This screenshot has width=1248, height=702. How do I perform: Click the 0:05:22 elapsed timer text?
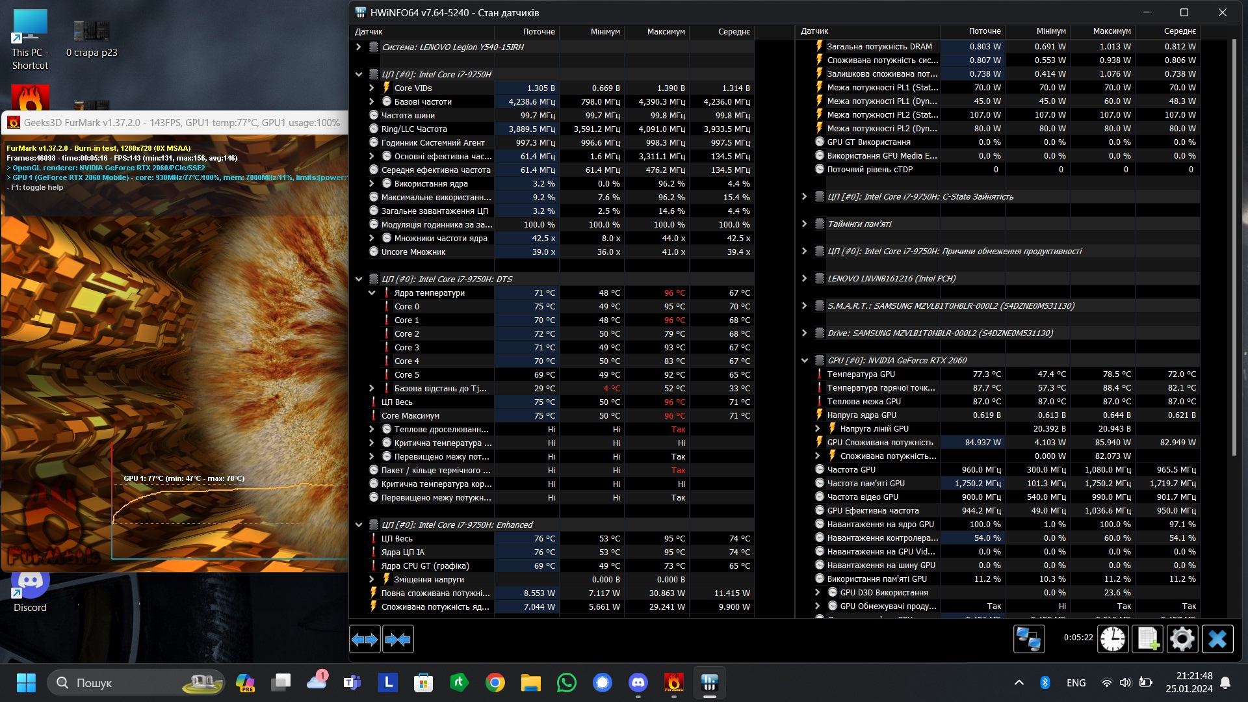pos(1078,637)
